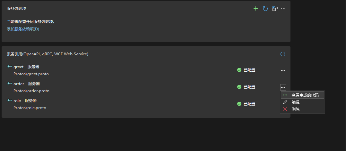The image size is (346, 151).
Task: Add a new service reference with plus icon
Action: tap(273, 54)
